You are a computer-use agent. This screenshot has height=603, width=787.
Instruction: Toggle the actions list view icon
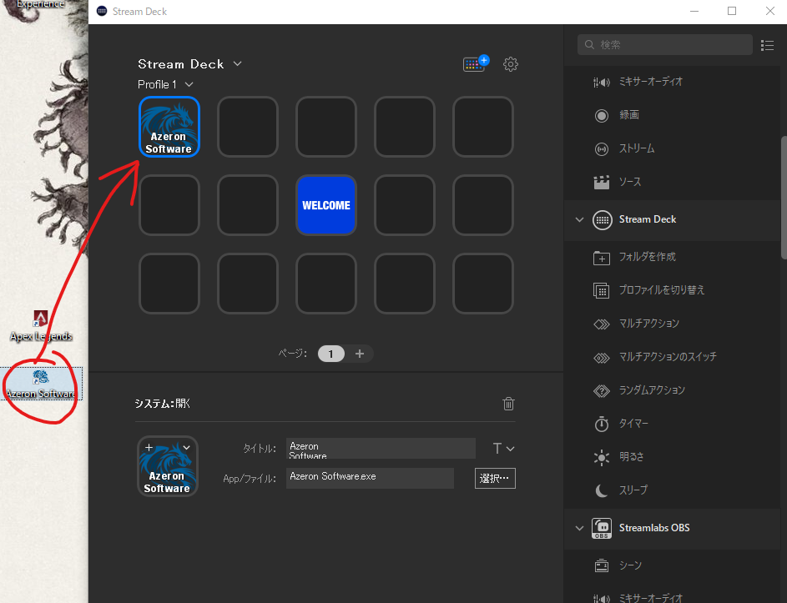[767, 45]
